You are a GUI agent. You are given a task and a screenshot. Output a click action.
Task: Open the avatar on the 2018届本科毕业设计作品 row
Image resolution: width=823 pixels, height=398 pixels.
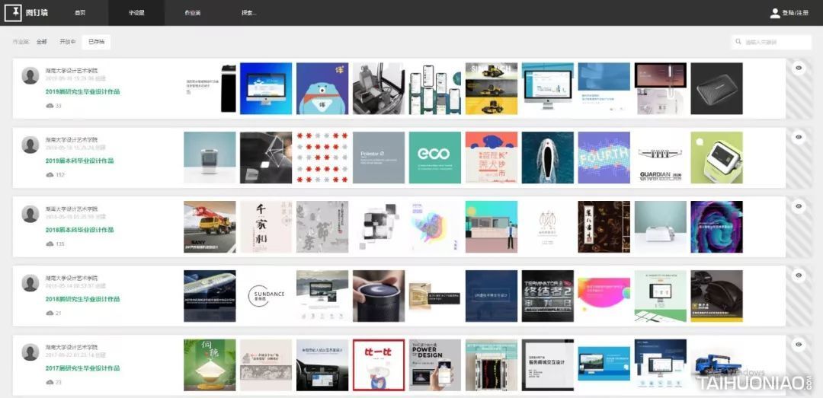30,214
